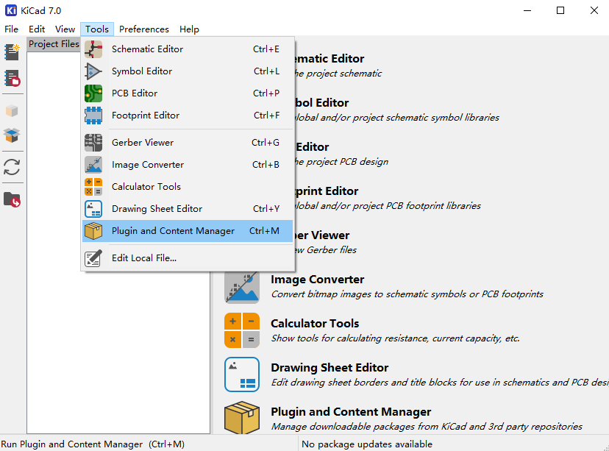Viewport: 609px width, 451px height.
Task: Choose Symbol Editor menu entry
Action: [188, 71]
